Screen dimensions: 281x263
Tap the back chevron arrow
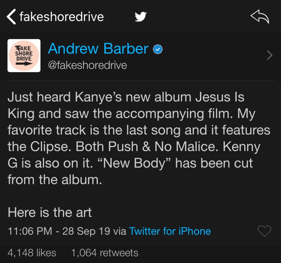click(11, 17)
